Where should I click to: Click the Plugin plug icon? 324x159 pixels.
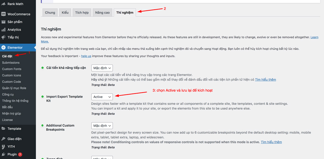[3, 154]
